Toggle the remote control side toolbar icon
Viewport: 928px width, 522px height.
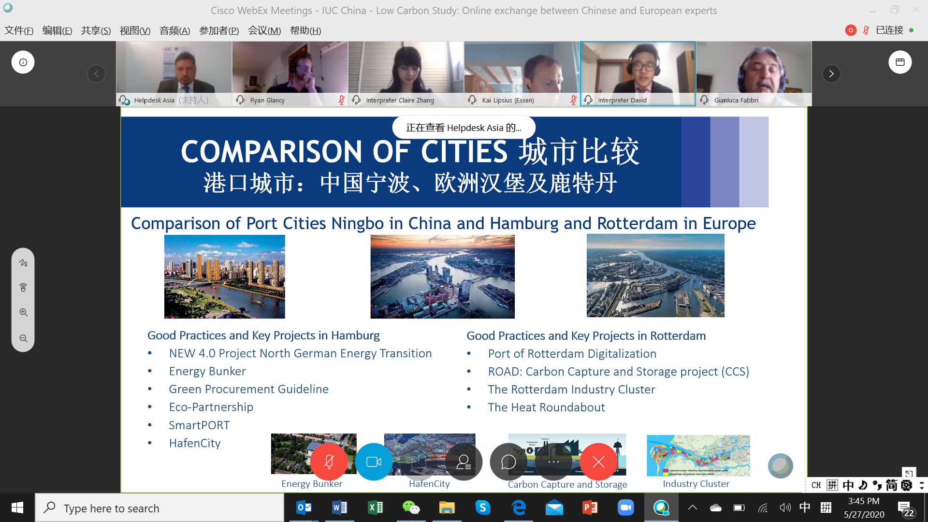point(23,288)
